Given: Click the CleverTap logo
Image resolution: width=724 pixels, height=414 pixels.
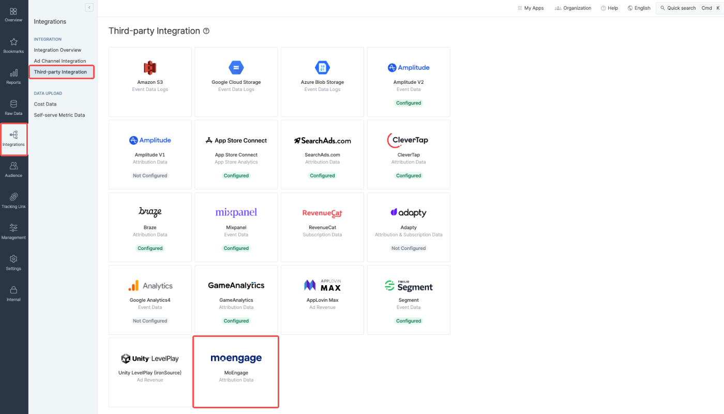Looking at the screenshot, I should (408, 140).
